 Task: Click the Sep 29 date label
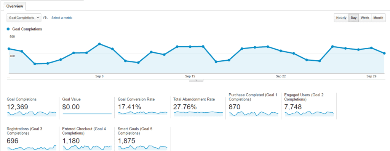tap(371, 76)
